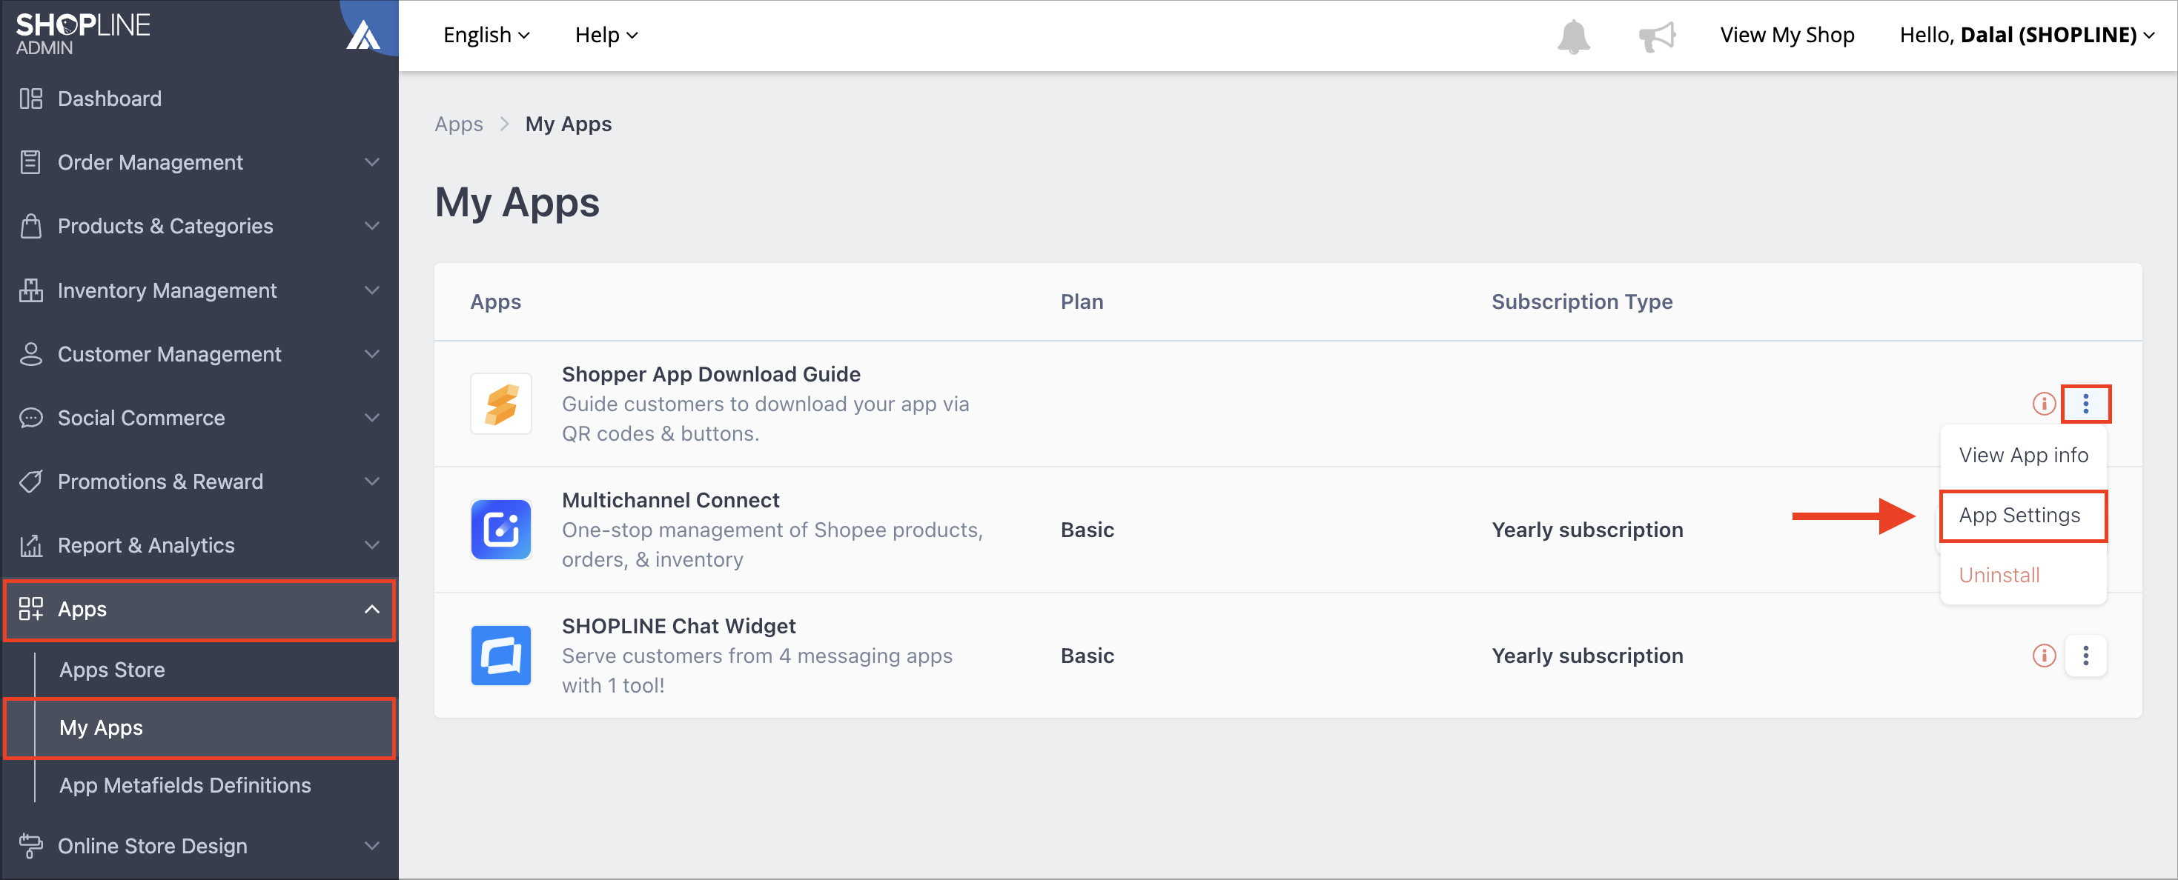Open three-dot menu for Shopper App Download Guide
The width and height of the screenshot is (2178, 880).
[x=2085, y=404]
